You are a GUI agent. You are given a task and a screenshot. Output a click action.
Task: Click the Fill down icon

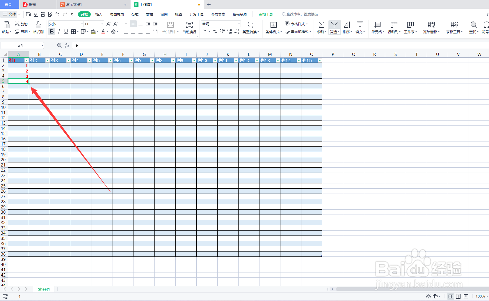(360, 25)
